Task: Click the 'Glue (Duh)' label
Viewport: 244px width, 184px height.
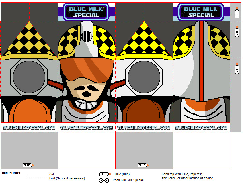Action: [122, 174]
